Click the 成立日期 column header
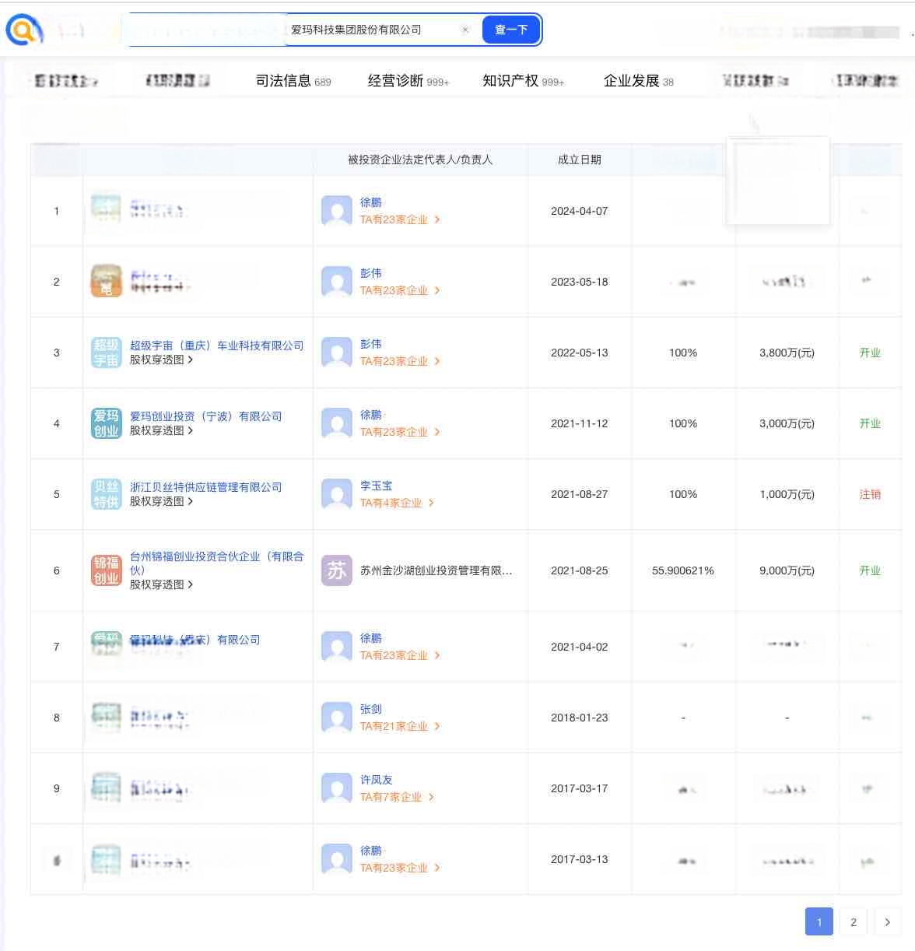Viewport: 915px width, 951px height. coord(580,160)
